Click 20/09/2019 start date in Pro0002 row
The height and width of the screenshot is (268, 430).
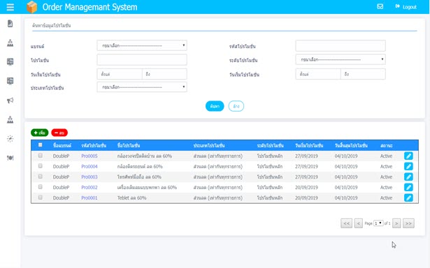tap(306, 188)
